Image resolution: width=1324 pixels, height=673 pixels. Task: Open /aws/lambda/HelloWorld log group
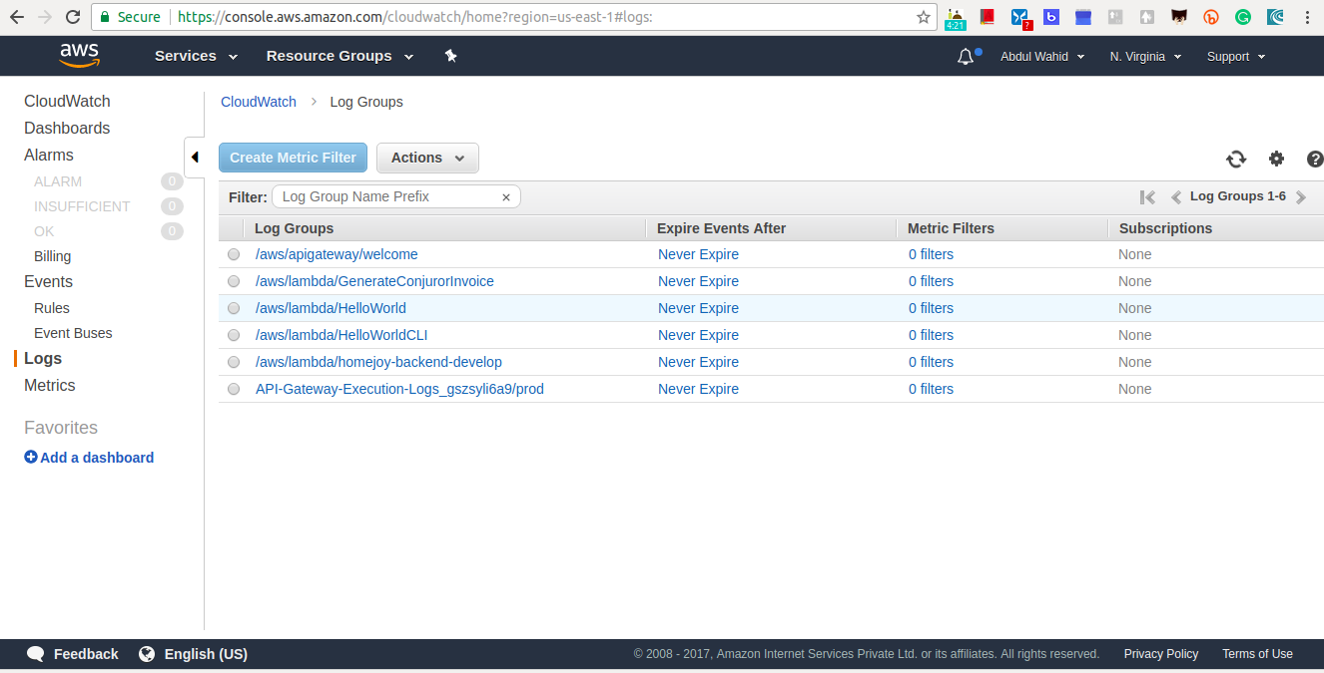(x=331, y=309)
